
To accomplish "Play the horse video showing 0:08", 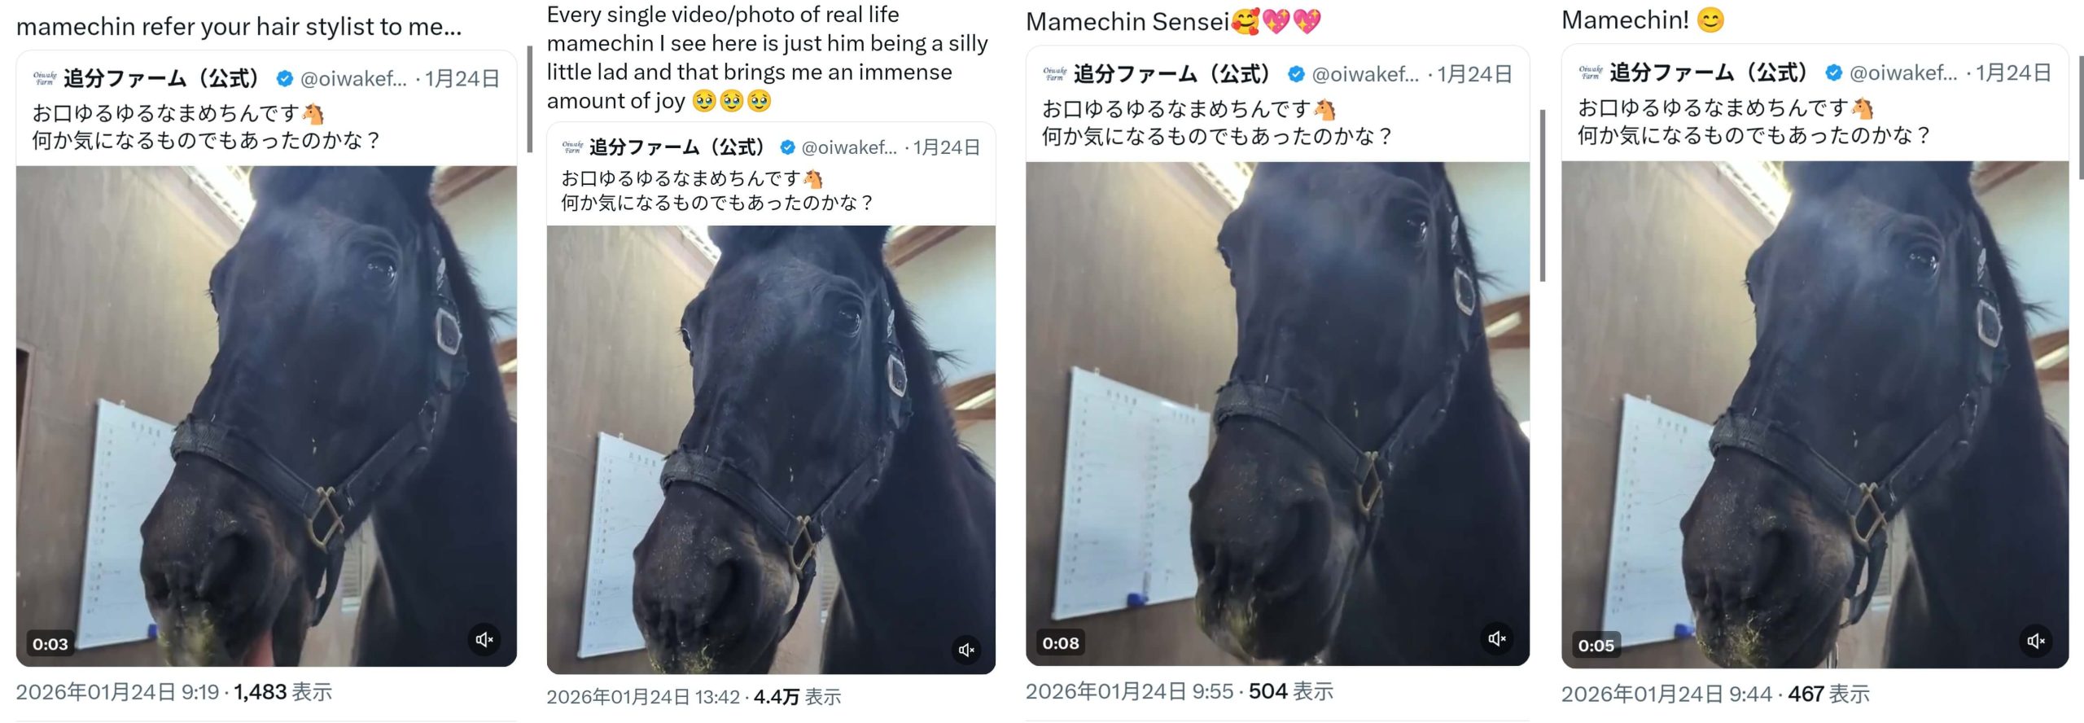I will (1277, 414).
